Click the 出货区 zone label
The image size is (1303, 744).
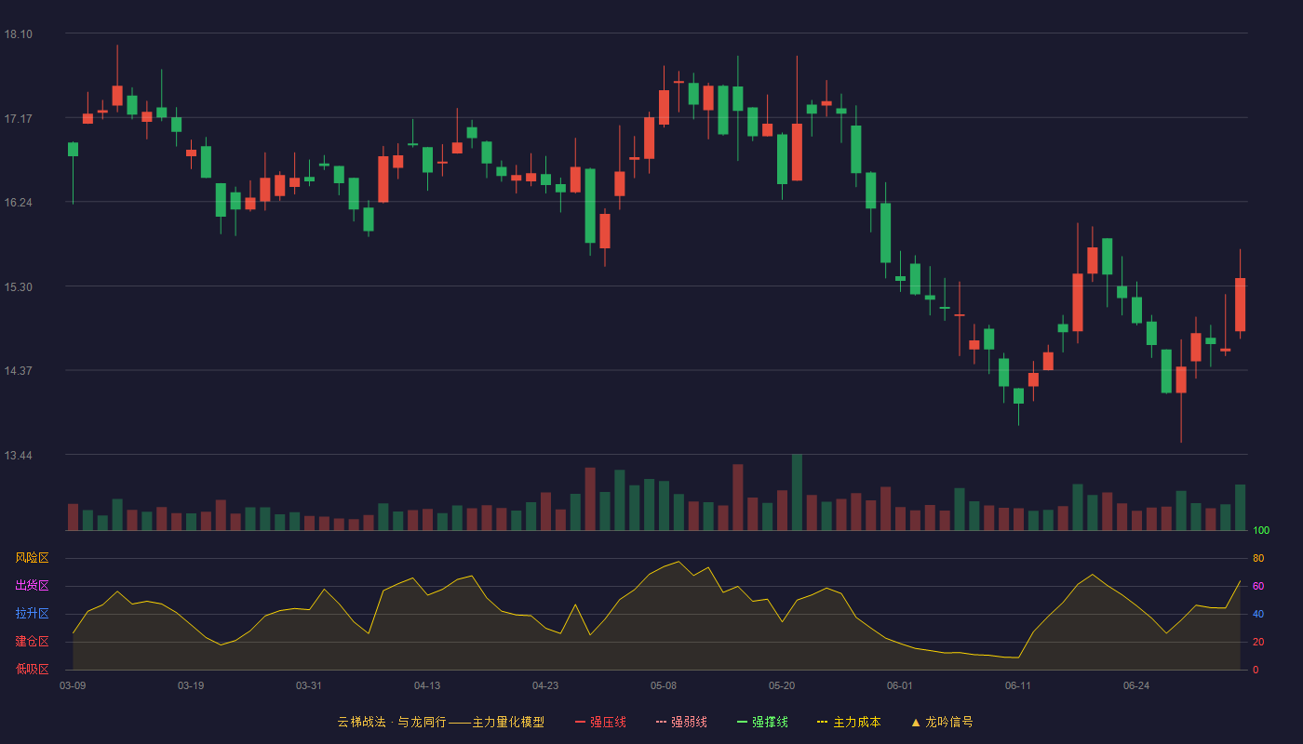point(32,586)
